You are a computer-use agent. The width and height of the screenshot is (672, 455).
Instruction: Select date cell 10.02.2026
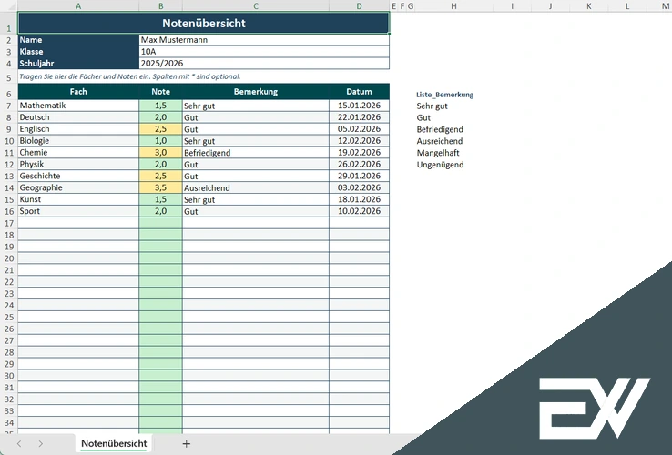pos(359,211)
